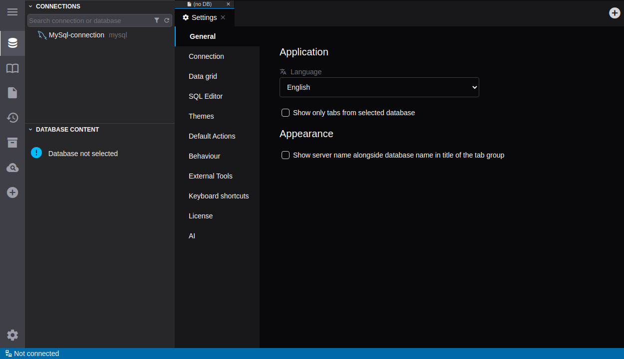Open the favorites book icon panel

(x=12, y=68)
